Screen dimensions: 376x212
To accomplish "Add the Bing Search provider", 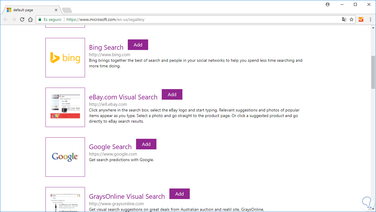I will pyautogui.click(x=138, y=45).
